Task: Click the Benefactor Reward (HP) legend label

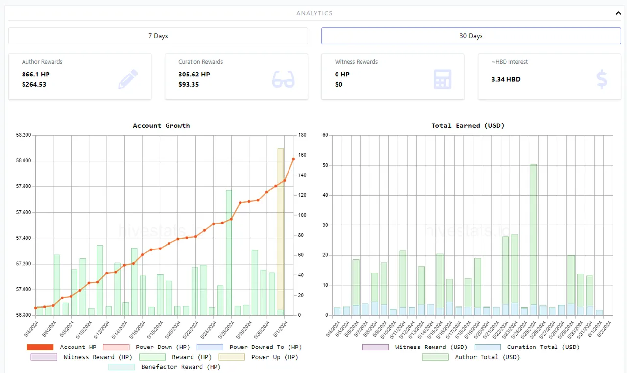Action: pyautogui.click(x=181, y=367)
